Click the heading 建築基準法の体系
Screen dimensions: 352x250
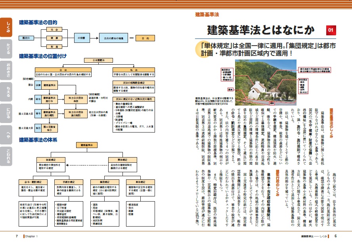(x=38, y=140)
